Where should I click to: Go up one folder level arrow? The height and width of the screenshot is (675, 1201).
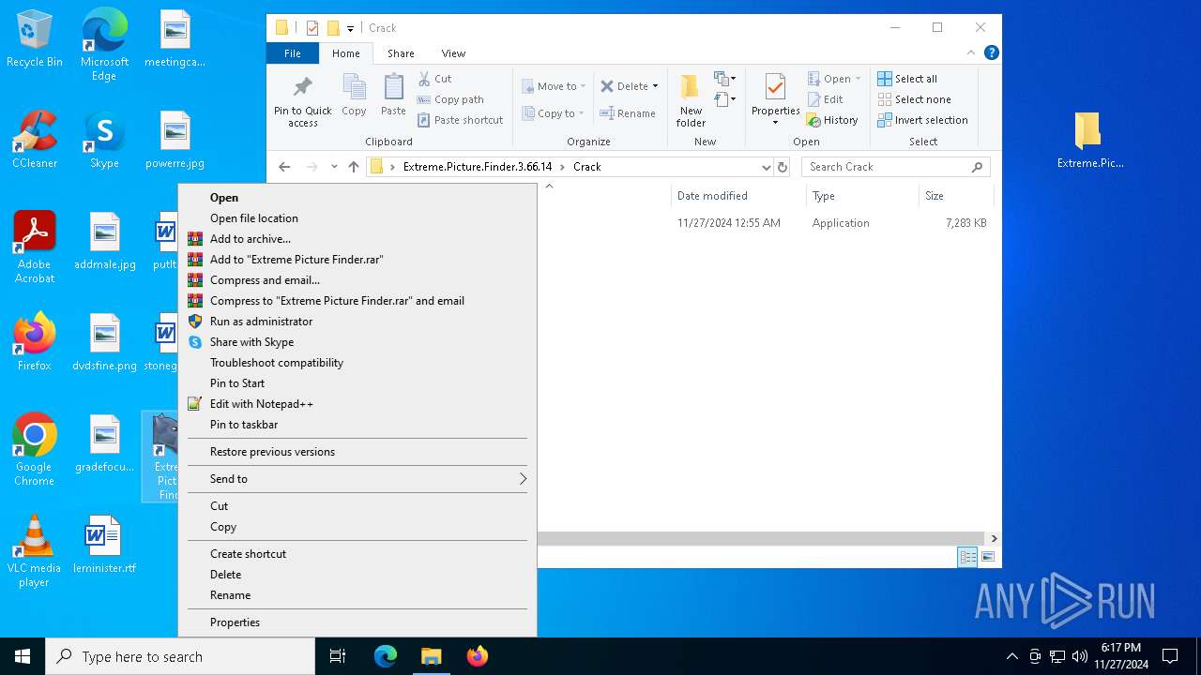(x=353, y=167)
